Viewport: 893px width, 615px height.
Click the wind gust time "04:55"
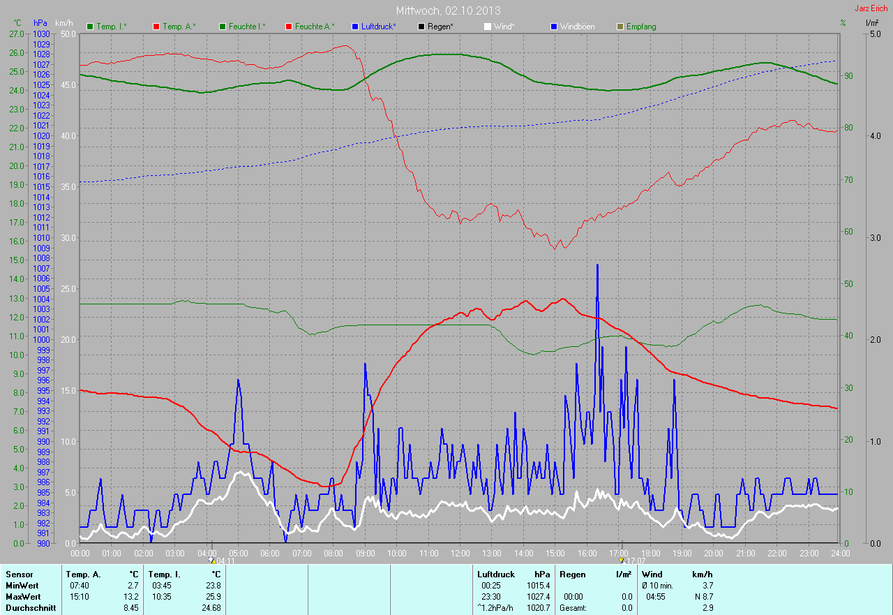pos(656,597)
